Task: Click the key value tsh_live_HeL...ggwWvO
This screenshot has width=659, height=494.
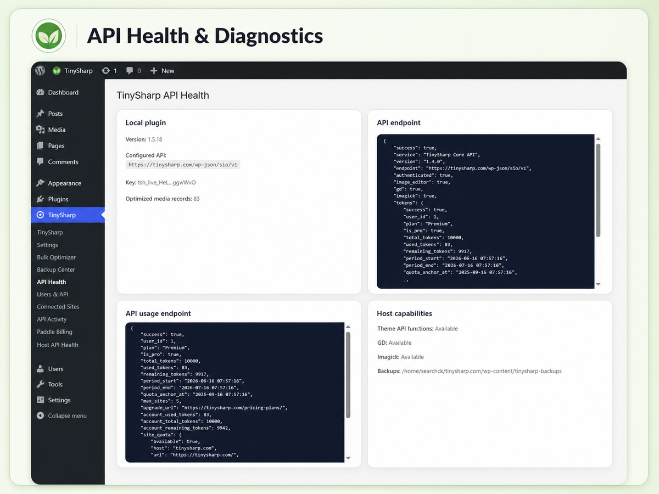Action: [167, 182]
